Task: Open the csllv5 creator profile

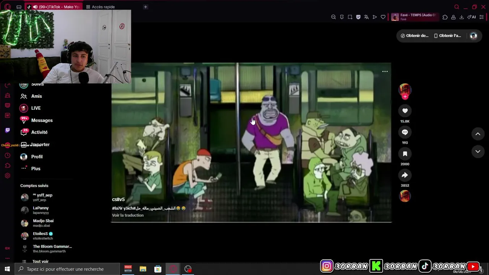Action: [118, 199]
